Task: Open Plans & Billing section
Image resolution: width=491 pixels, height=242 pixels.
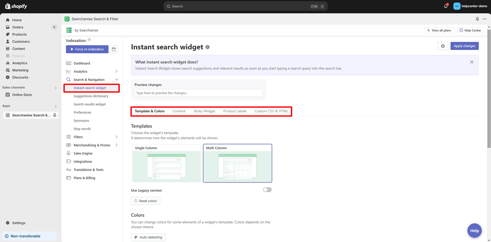Action: 84,178
